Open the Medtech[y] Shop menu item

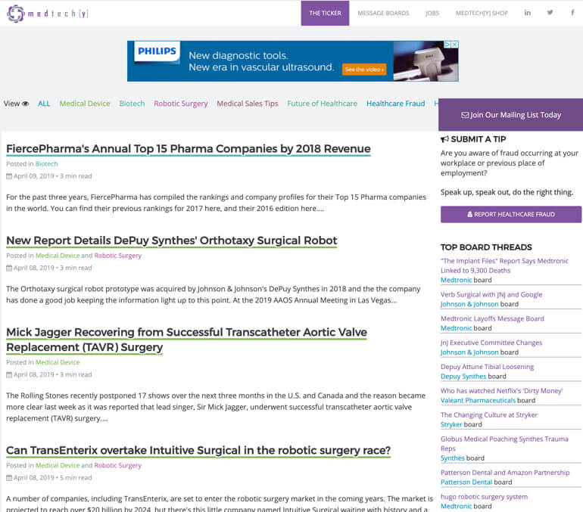point(482,13)
